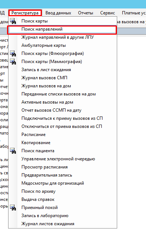This screenshot has height=230, width=146.
Task: Open Запись в лабораторию
Action: (62, 216)
